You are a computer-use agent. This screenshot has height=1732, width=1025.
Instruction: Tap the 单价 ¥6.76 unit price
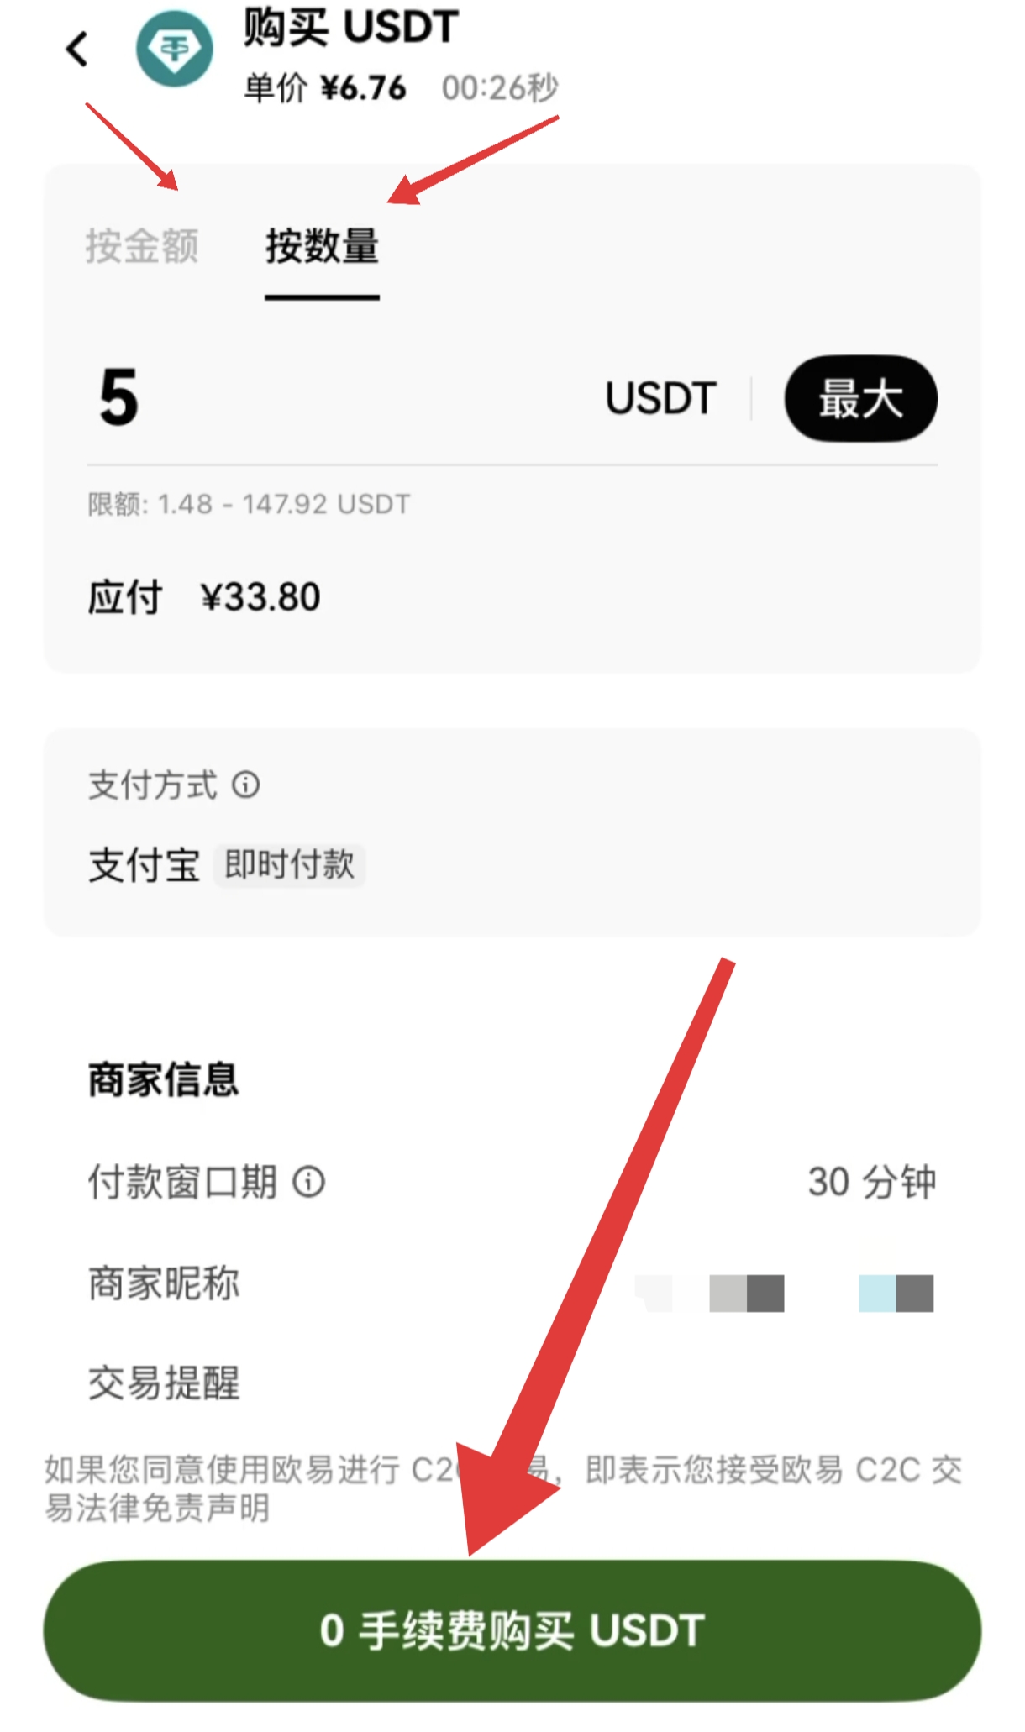(325, 87)
